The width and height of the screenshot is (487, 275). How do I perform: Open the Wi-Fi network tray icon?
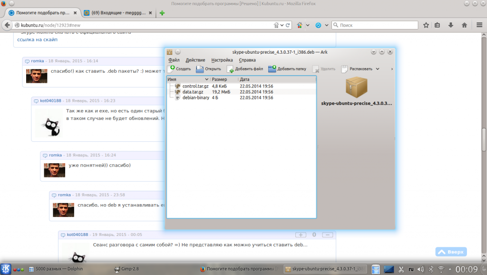(441, 269)
